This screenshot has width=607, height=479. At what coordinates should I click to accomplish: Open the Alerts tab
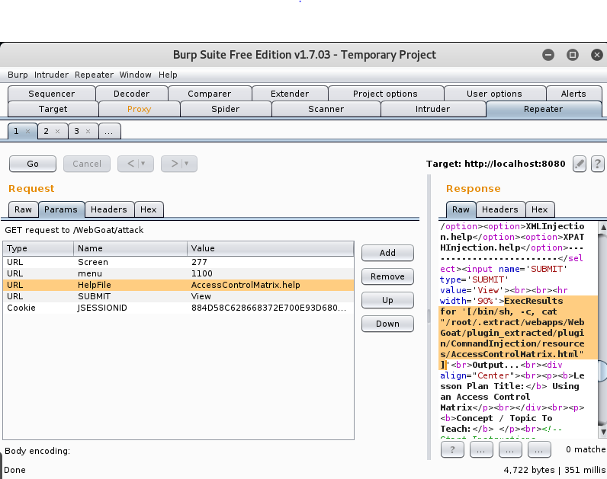573,94
